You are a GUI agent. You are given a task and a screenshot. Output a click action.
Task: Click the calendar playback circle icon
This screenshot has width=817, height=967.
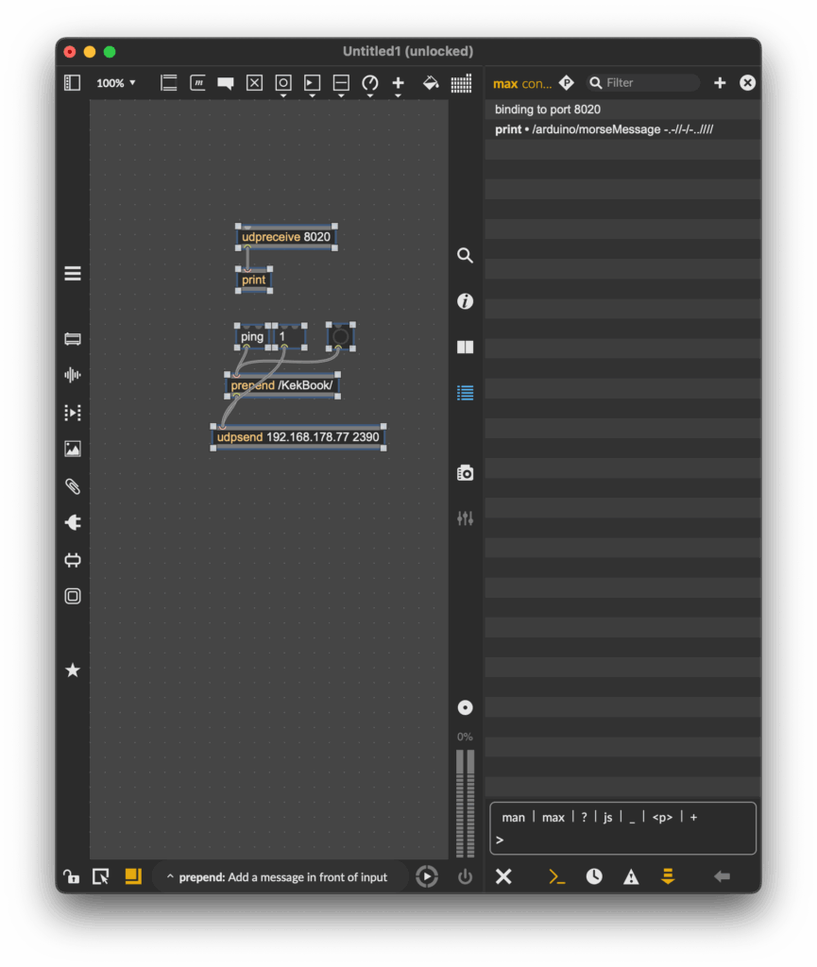click(x=427, y=876)
